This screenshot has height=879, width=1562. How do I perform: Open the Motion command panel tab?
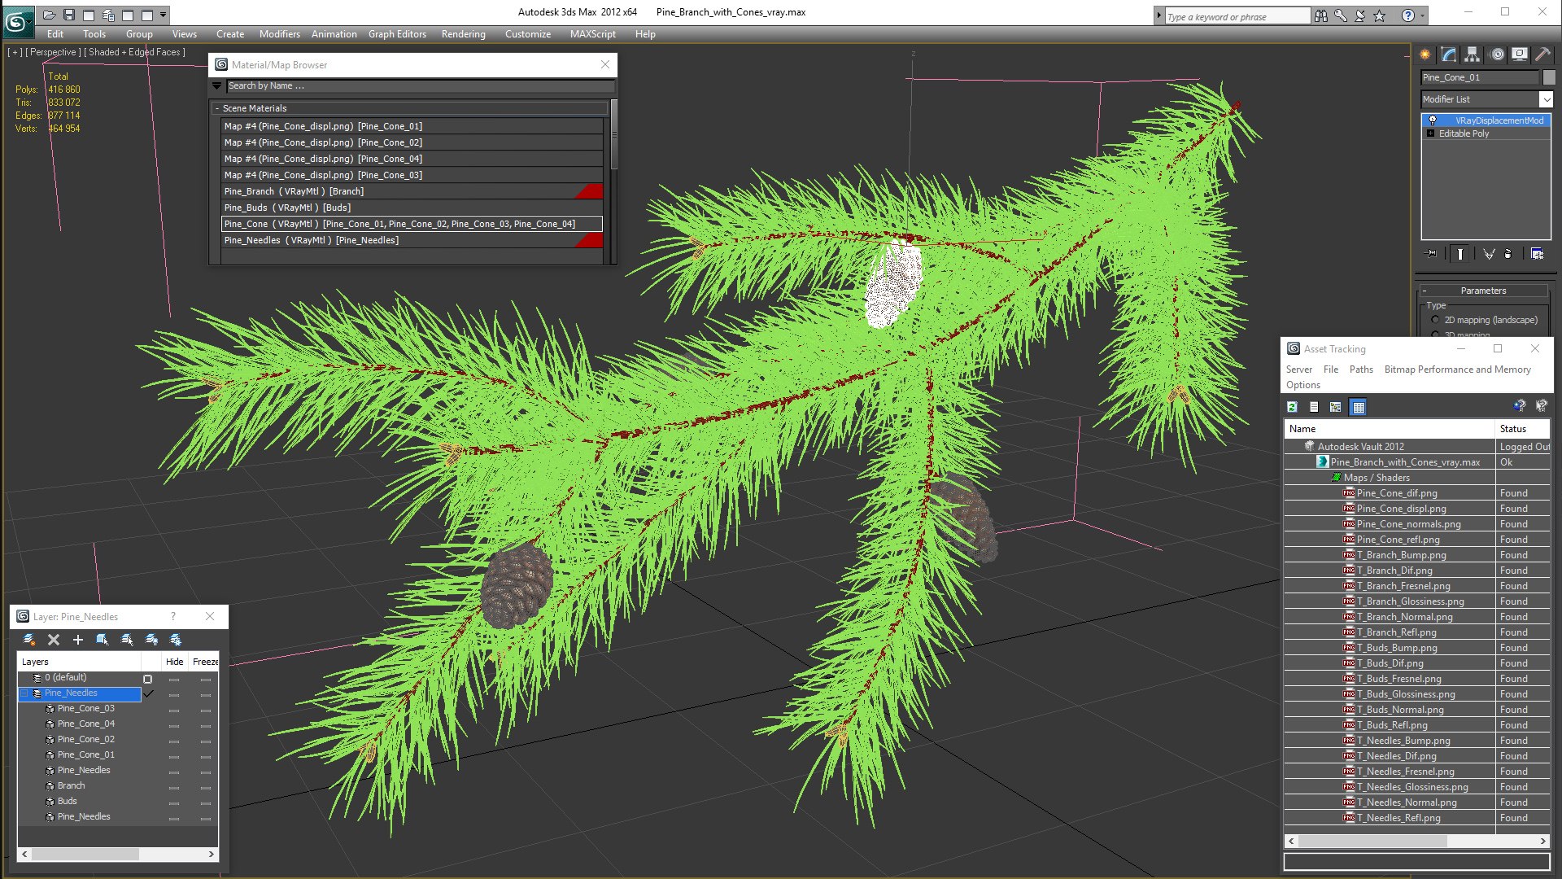click(x=1497, y=55)
